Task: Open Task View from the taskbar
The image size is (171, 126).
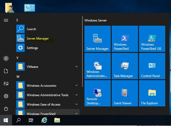Action: [x=31, y=120]
